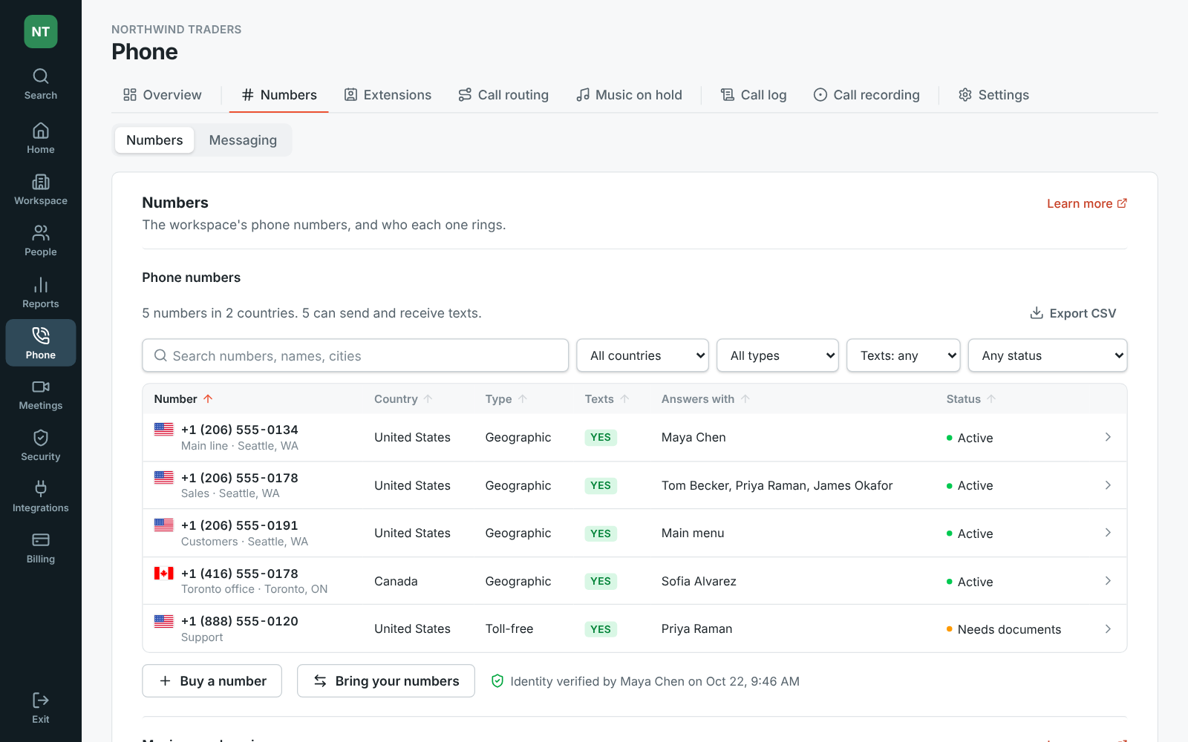The image size is (1188, 742).
Task: Open People section in sidebar
Action: point(40,241)
